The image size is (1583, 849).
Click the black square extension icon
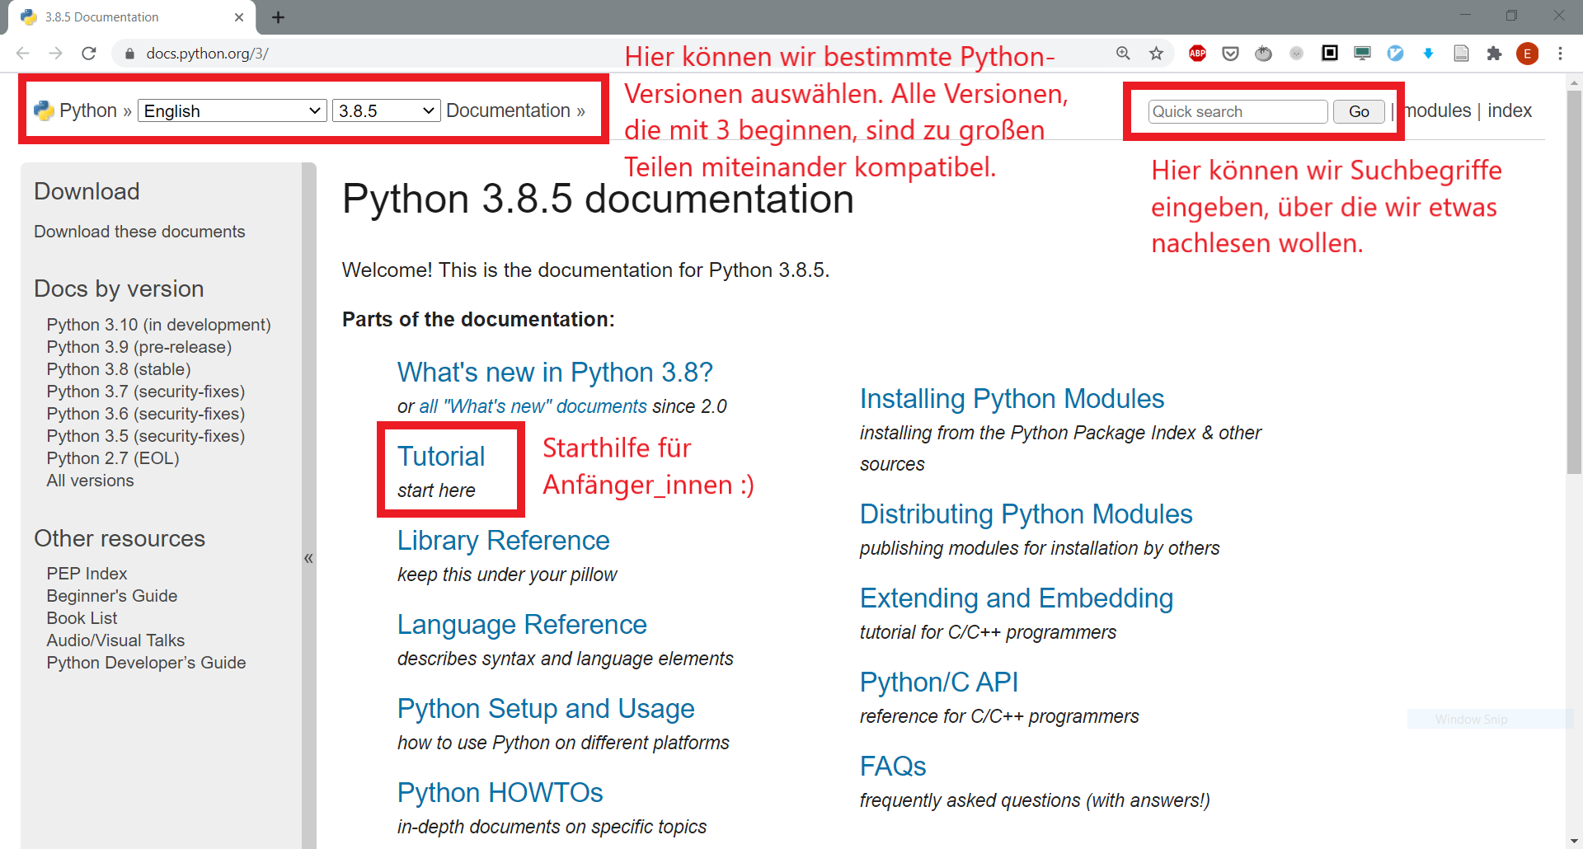click(1329, 53)
